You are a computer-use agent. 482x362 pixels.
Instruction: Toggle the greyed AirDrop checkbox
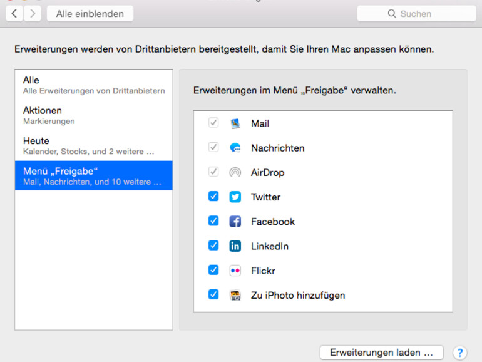pyautogui.click(x=213, y=172)
